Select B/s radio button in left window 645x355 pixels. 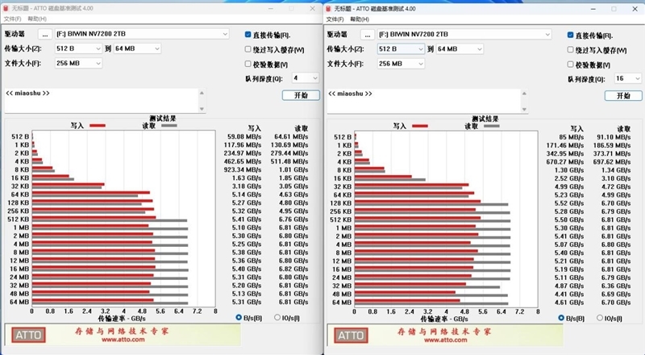point(239,318)
